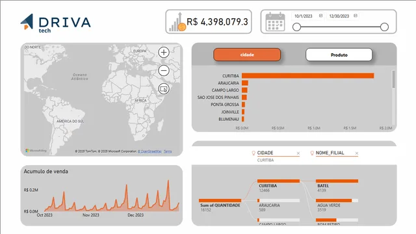Click Oct 2023 label on sales chart
This screenshot has width=416, height=234.
coord(45,215)
